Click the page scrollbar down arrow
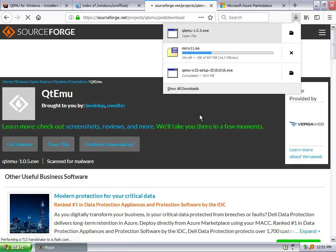The image size is (336, 252). (x=333, y=239)
